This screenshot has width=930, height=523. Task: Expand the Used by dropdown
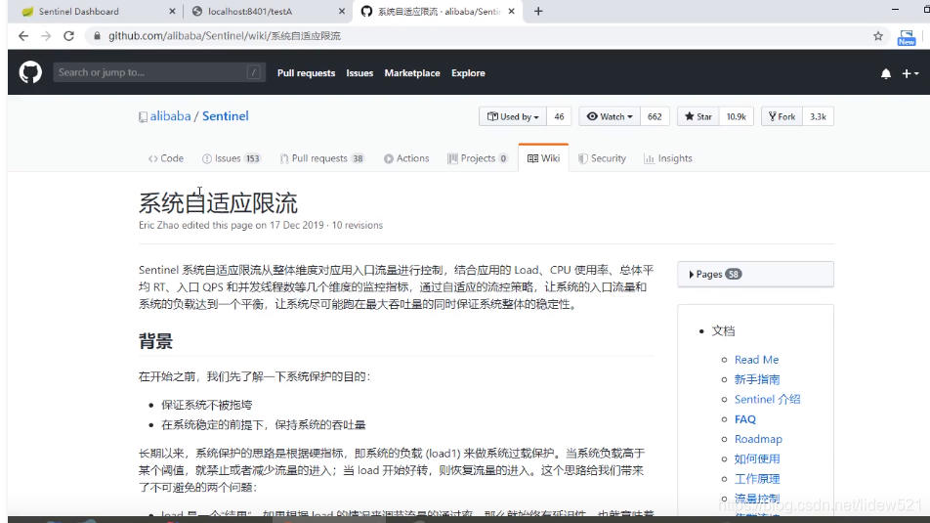coord(513,117)
